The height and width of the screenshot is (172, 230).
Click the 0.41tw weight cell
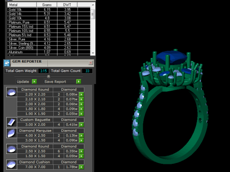pos(71,125)
